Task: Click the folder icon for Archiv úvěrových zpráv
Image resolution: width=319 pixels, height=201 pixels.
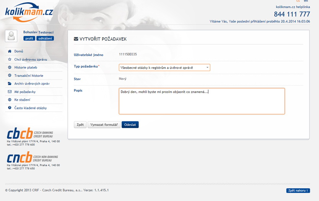Action: click(10, 84)
